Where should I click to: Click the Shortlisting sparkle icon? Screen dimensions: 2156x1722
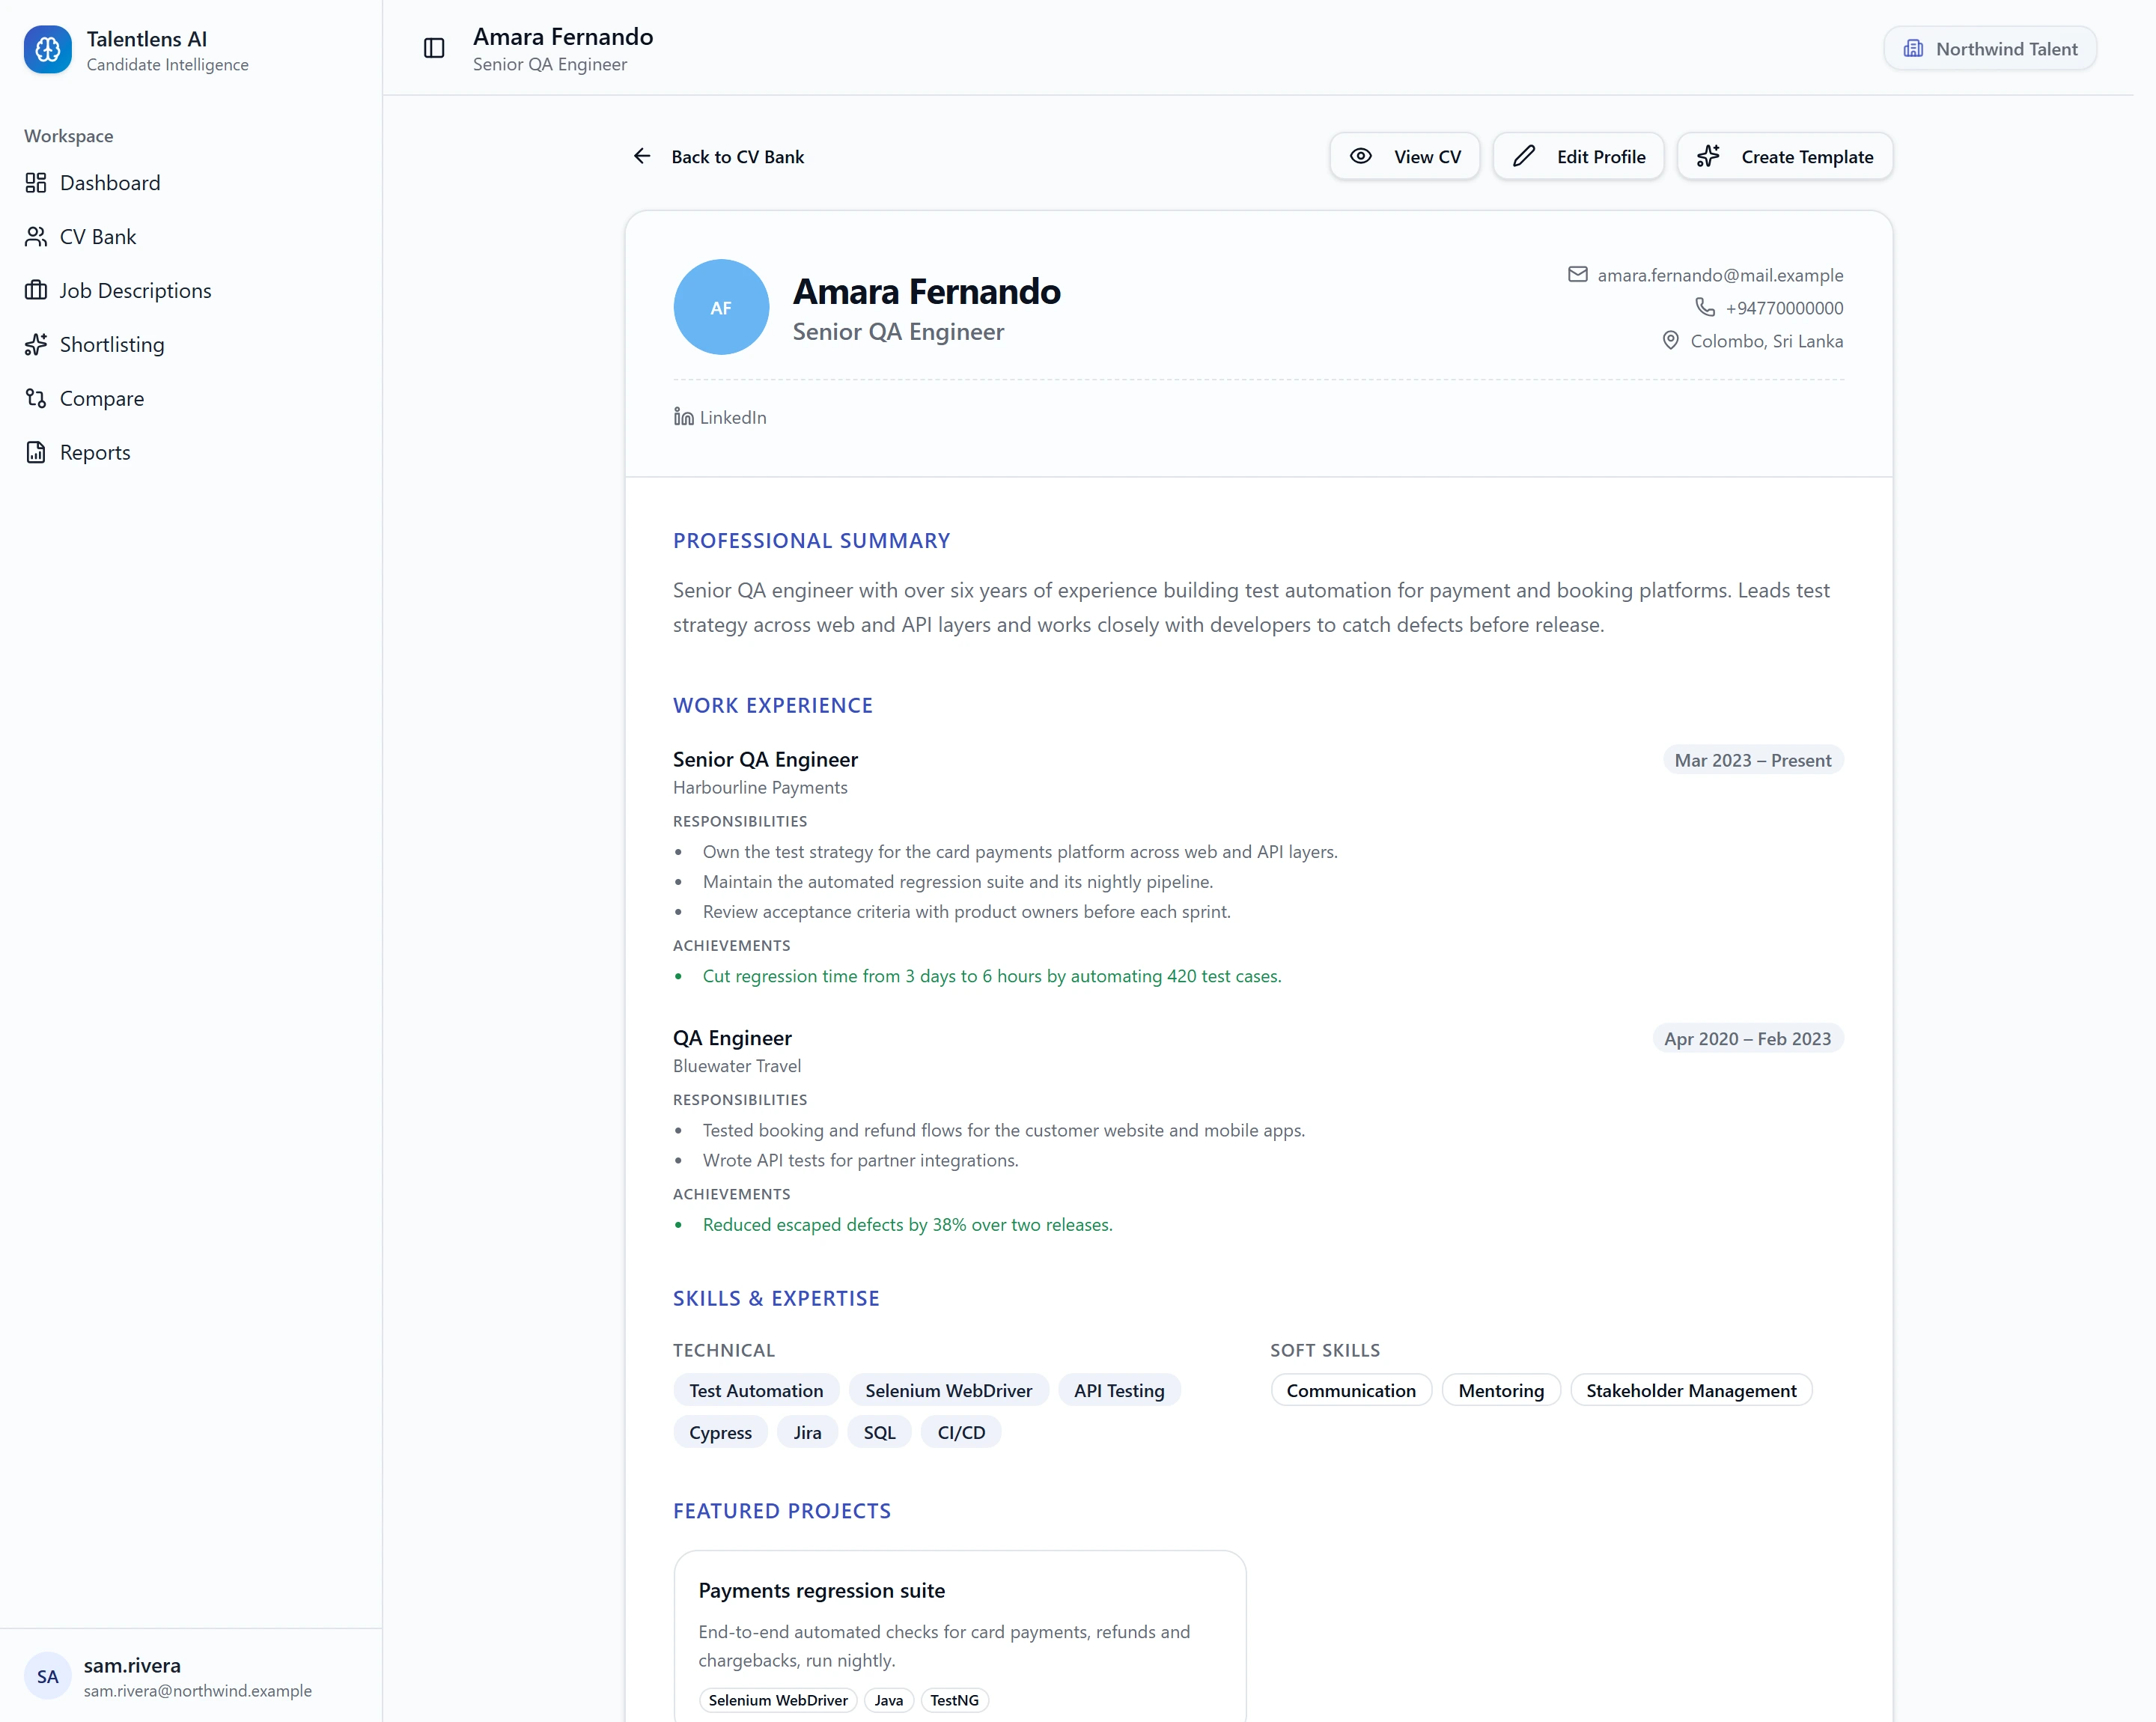click(x=36, y=345)
